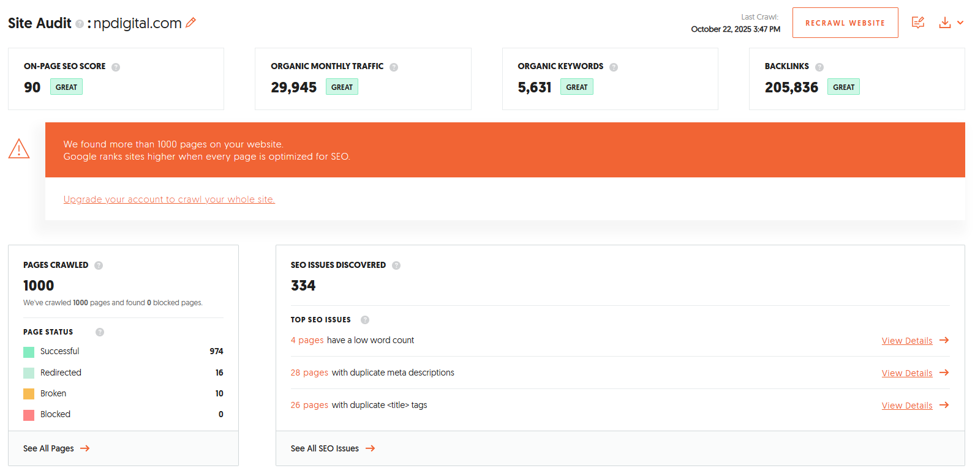The height and width of the screenshot is (471, 975).
Task: Click the download export icon
Action: click(x=945, y=23)
